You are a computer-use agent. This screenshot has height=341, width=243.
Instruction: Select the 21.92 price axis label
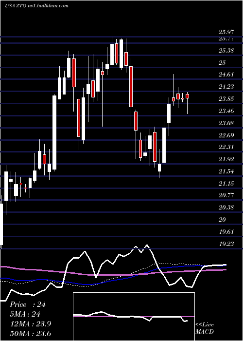(226, 159)
